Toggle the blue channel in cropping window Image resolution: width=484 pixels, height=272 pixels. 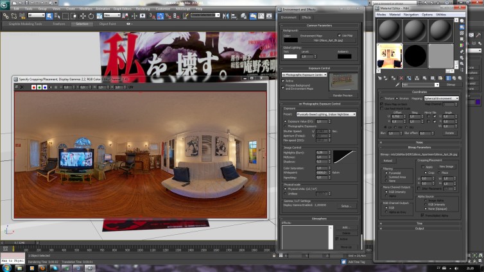44,87
